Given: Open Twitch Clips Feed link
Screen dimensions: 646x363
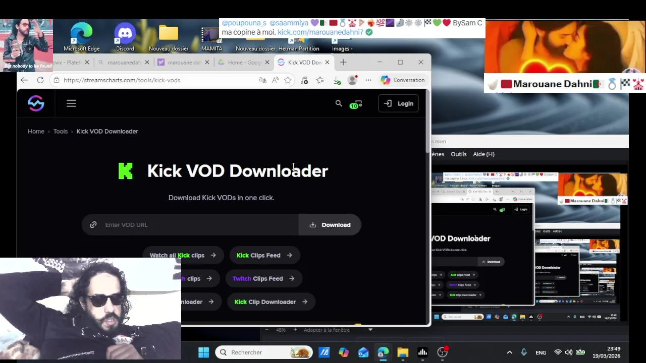Looking at the screenshot, I should pos(264,278).
